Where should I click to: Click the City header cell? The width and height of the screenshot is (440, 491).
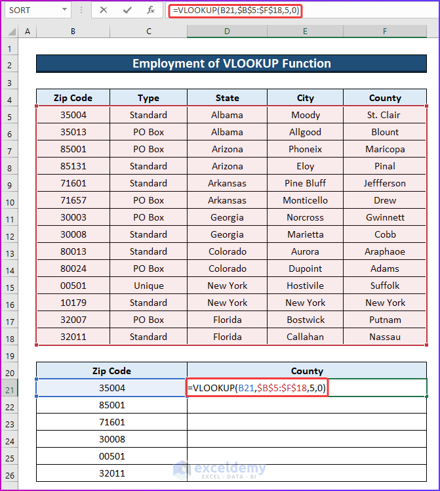[305, 98]
